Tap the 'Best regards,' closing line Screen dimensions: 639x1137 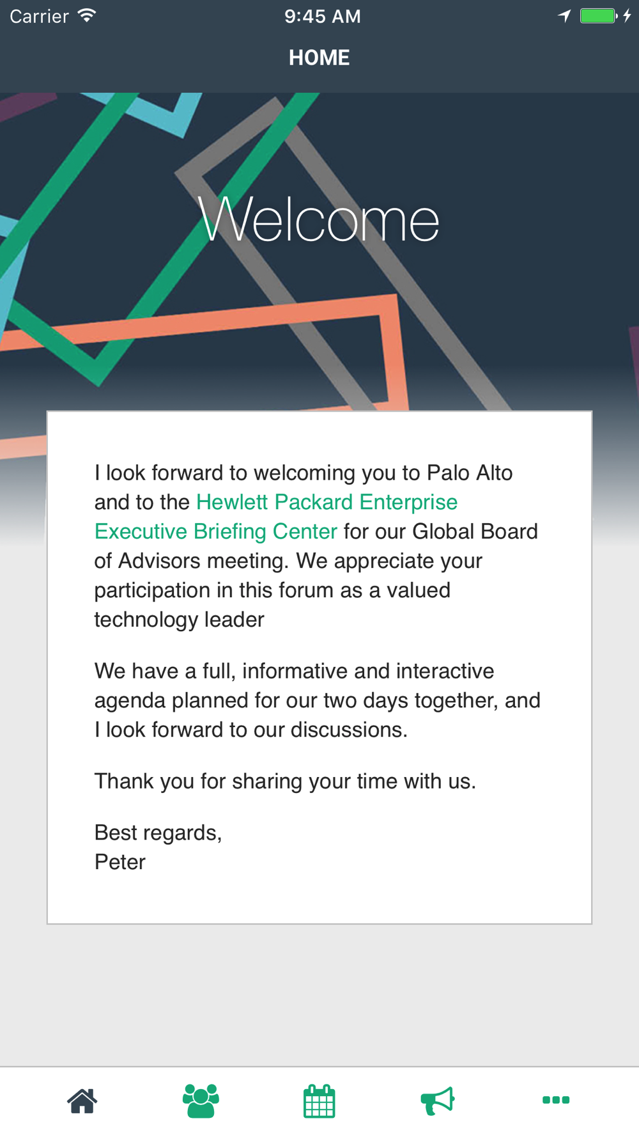(158, 833)
